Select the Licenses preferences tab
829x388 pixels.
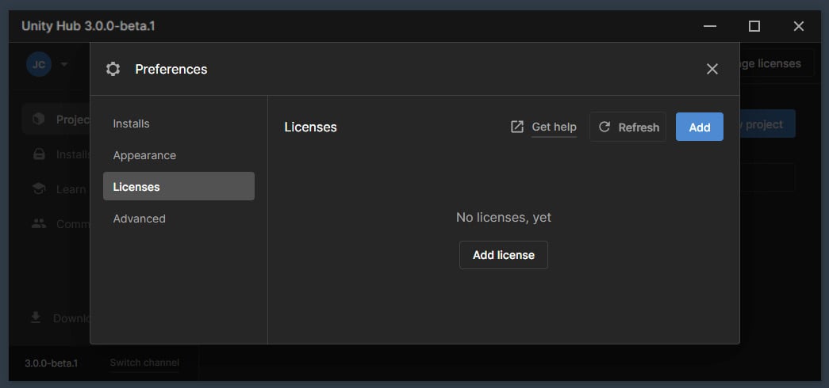pos(178,186)
